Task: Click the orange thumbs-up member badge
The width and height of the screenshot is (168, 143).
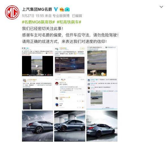Action: click(62, 9)
